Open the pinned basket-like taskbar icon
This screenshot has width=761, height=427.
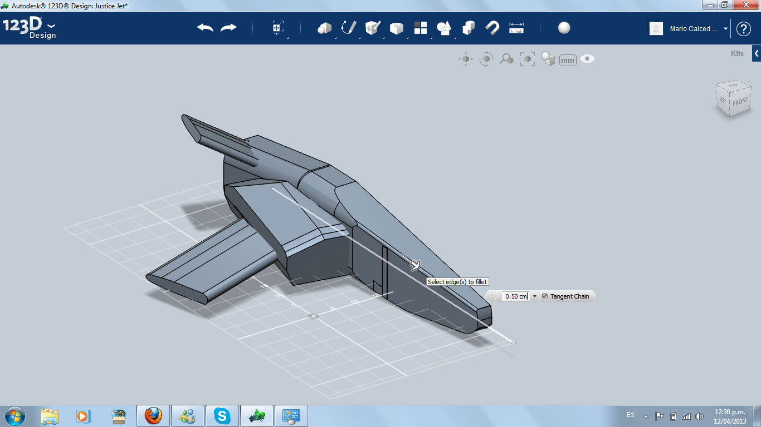(x=119, y=416)
